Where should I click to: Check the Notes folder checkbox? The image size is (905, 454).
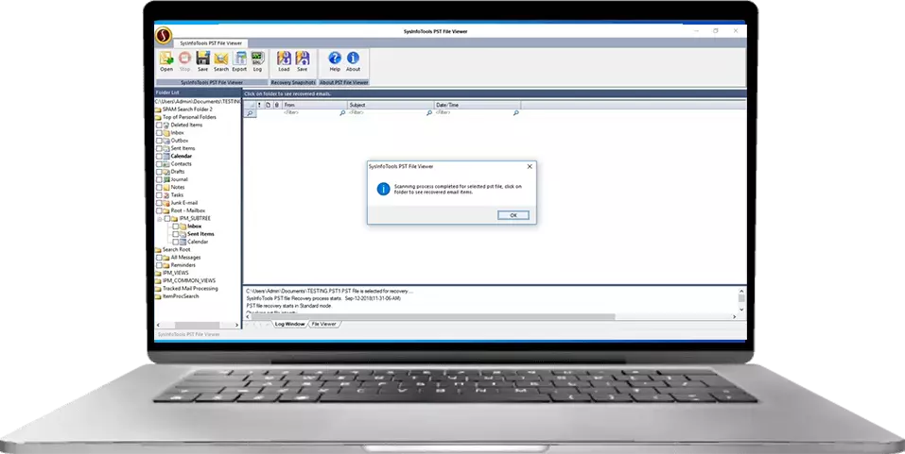pos(159,187)
